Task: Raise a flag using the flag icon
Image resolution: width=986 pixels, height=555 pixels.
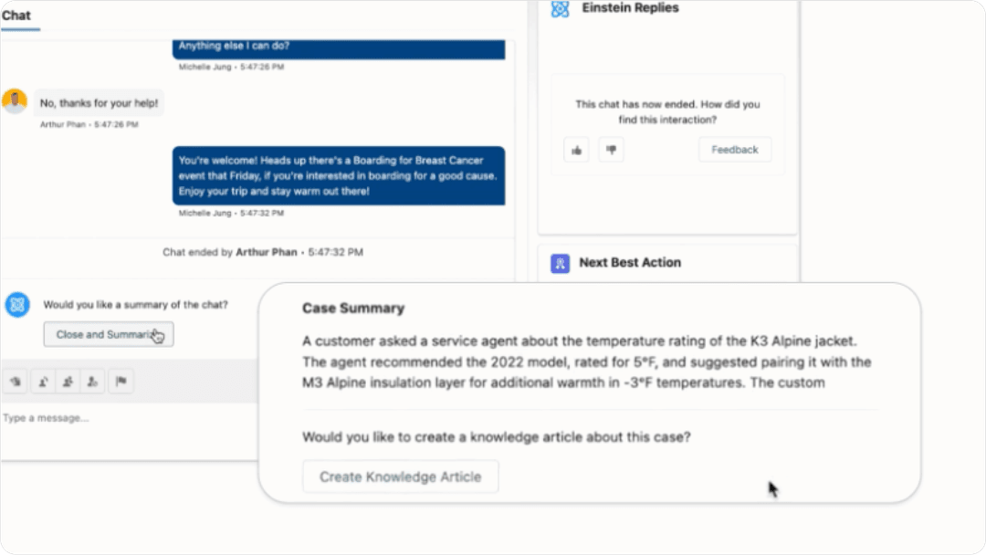Action: click(121, 382)
